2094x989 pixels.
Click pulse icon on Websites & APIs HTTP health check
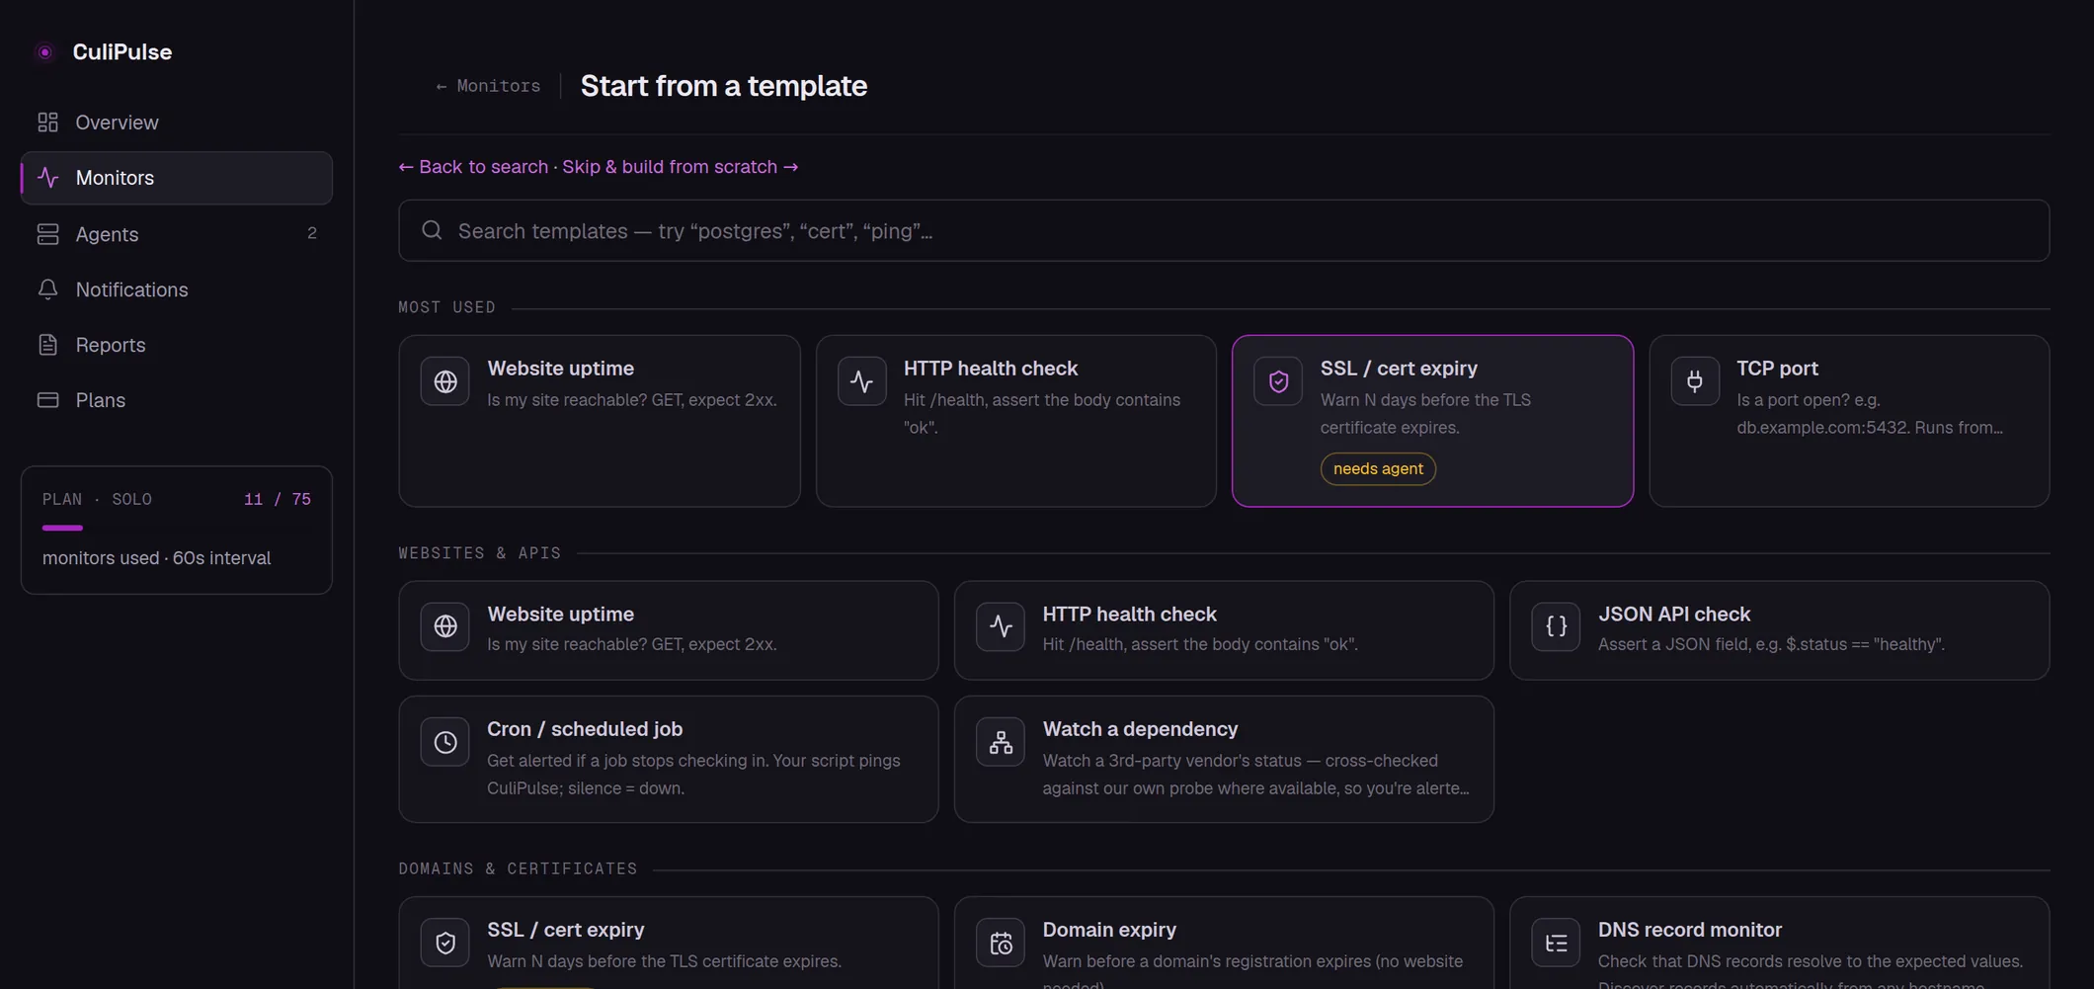[1001, 626]
